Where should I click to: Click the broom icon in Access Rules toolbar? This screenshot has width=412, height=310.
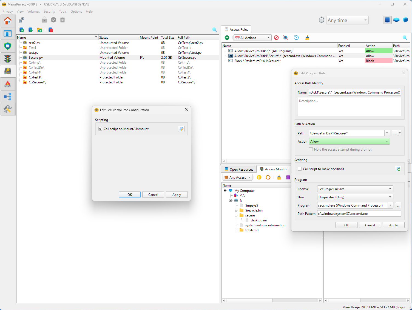pos(307,38)
